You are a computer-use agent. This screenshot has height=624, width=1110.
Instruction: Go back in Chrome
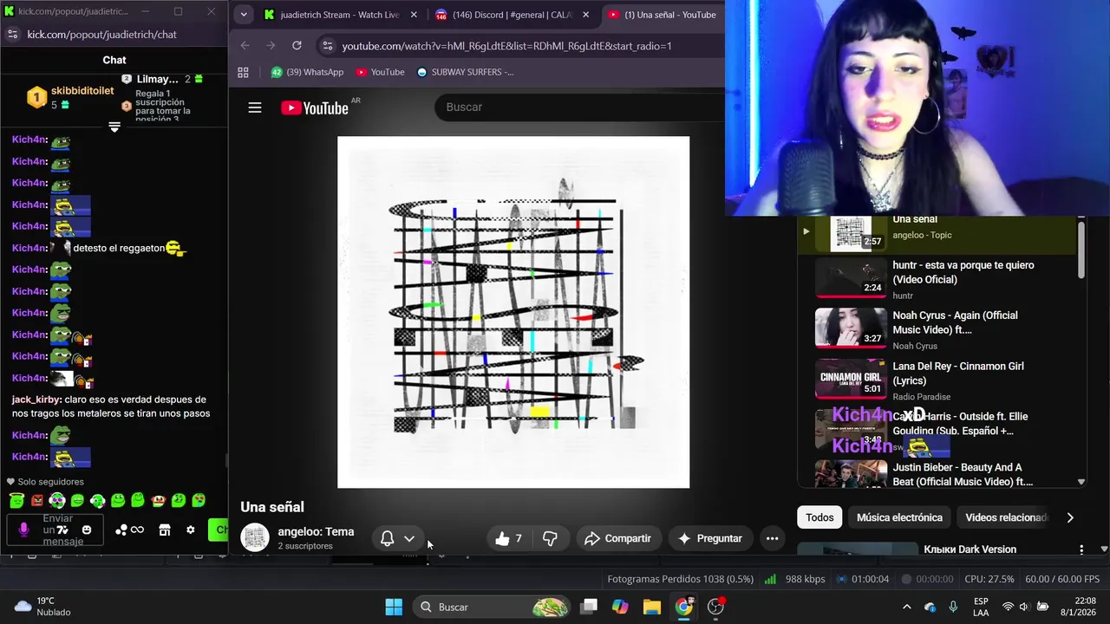pos(245,45)
